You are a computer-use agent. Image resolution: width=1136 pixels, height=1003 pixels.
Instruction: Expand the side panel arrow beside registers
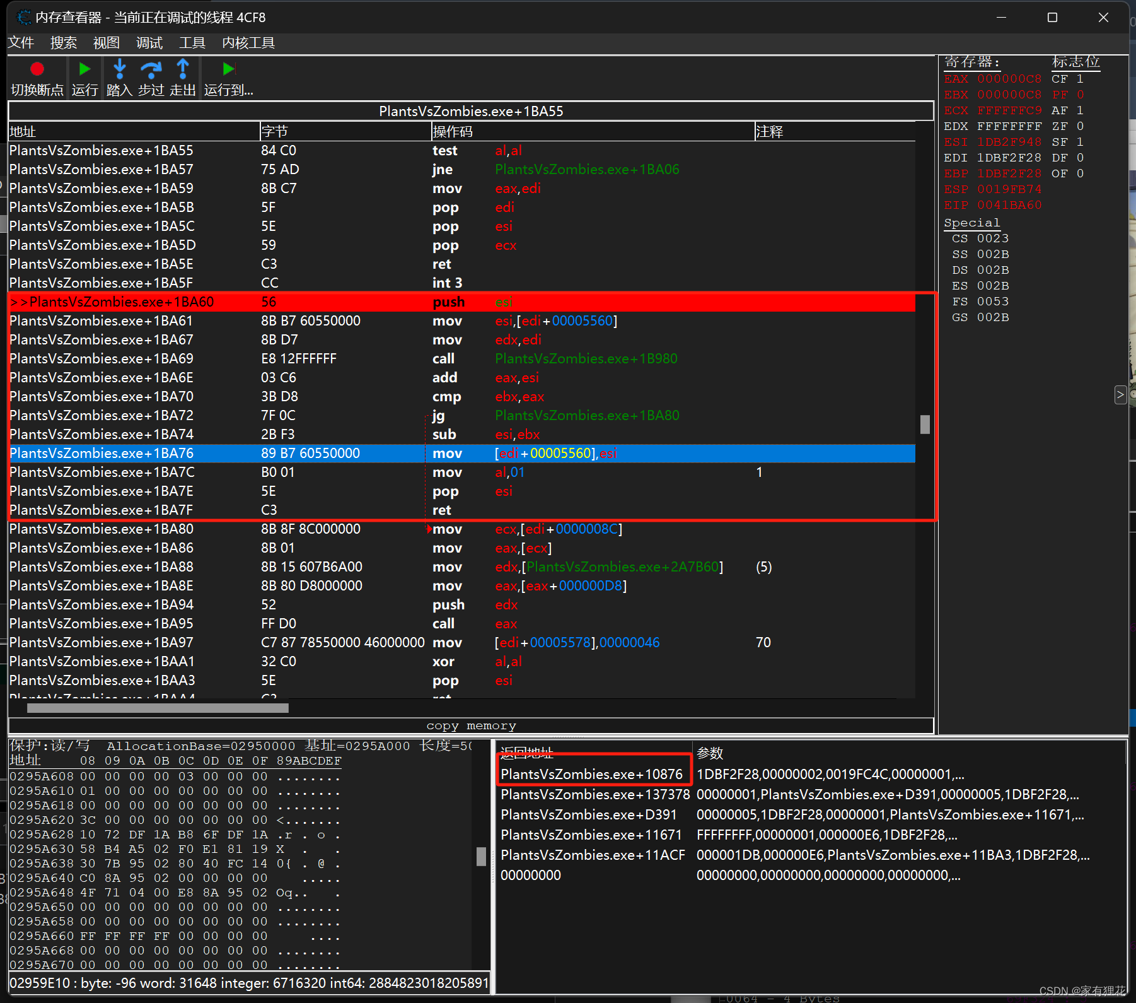click(1120, 395)
